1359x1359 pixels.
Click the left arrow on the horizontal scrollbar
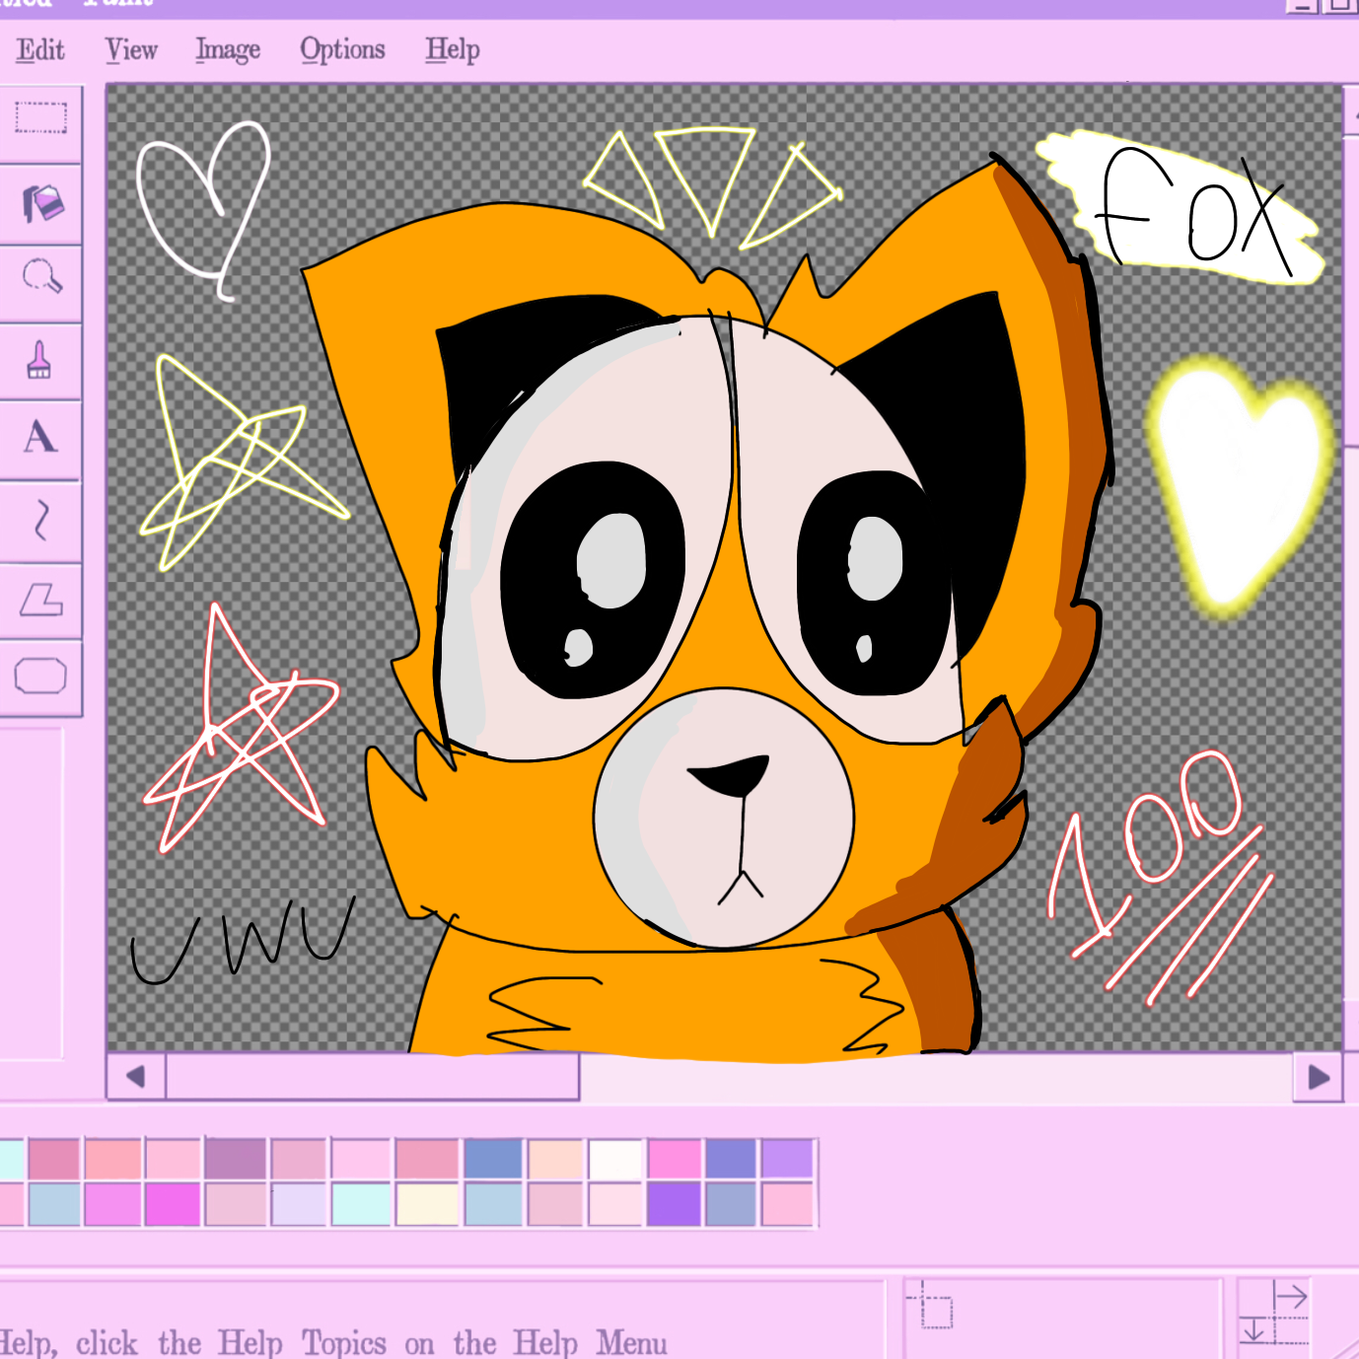[135, 1077]
